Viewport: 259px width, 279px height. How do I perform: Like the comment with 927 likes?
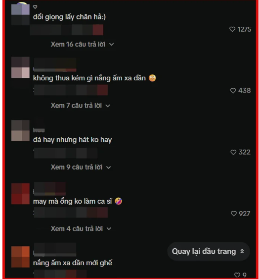pyautogui.click(x=234, y=214)
